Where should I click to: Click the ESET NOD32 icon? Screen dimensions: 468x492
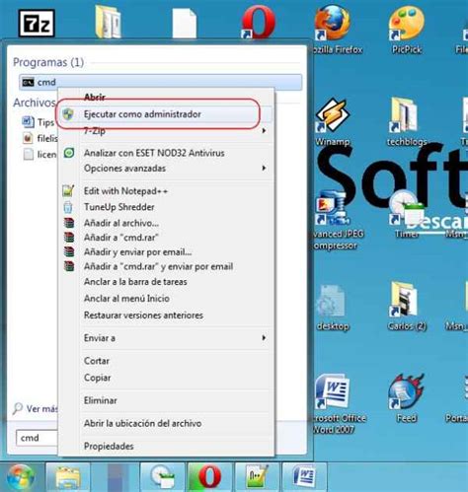(x=69, y=153)
